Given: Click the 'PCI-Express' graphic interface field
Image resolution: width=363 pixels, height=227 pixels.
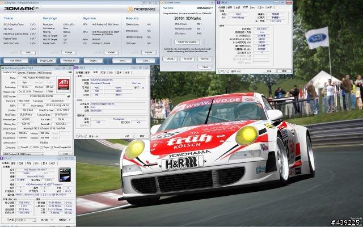Looking at the screenshot, I should click(118, 119).
